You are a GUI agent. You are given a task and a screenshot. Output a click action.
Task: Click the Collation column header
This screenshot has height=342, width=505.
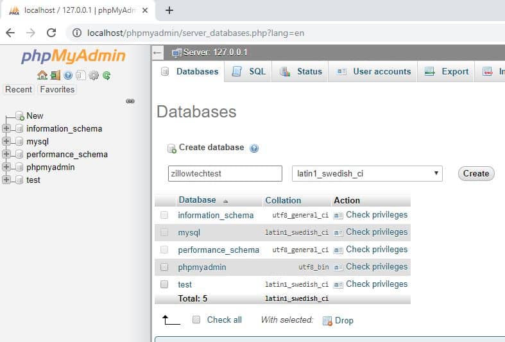(x=283, y=200)
